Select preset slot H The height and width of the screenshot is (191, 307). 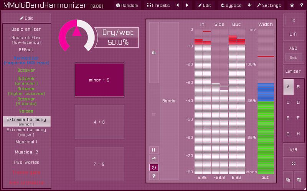299,134
